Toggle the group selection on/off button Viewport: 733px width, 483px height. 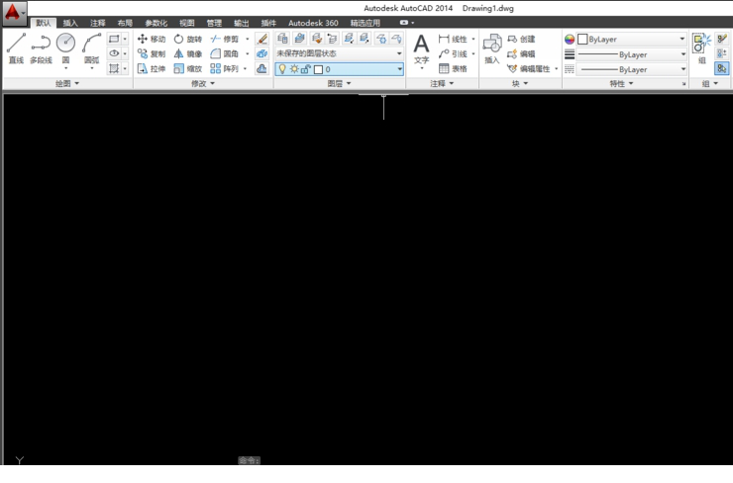[722, 68]
